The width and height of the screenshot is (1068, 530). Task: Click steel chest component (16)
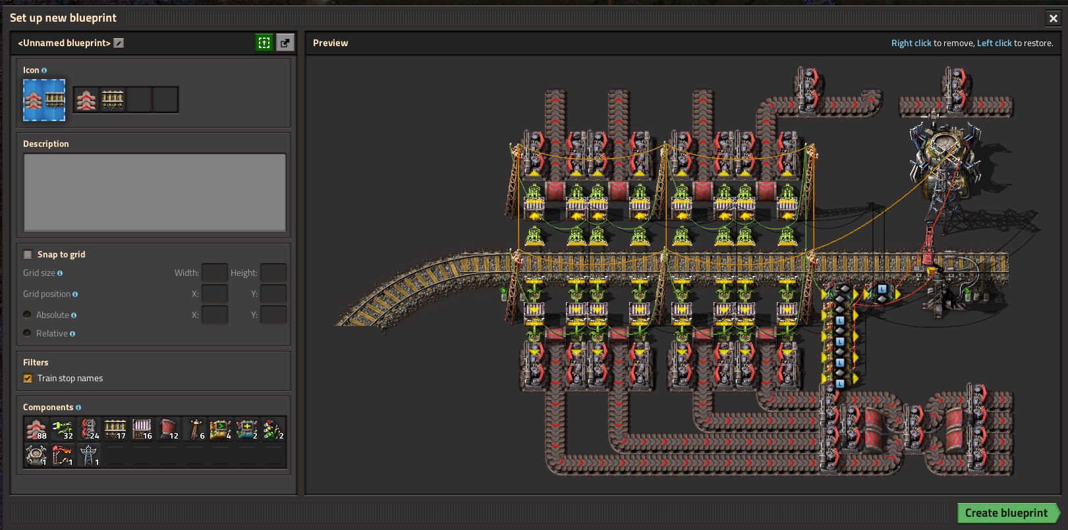point(142,429)
